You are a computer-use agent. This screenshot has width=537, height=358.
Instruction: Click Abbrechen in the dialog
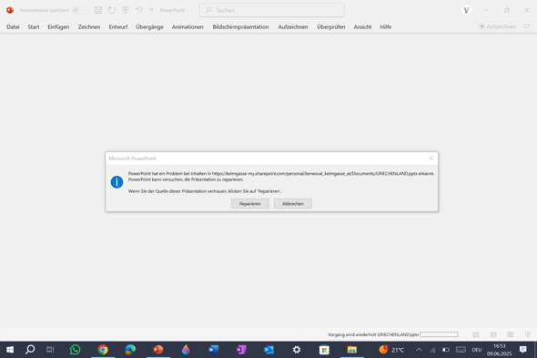pyautogui.click(x=293, y=204)
